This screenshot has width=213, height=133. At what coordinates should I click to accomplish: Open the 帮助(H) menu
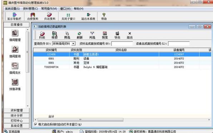point(79,9)
